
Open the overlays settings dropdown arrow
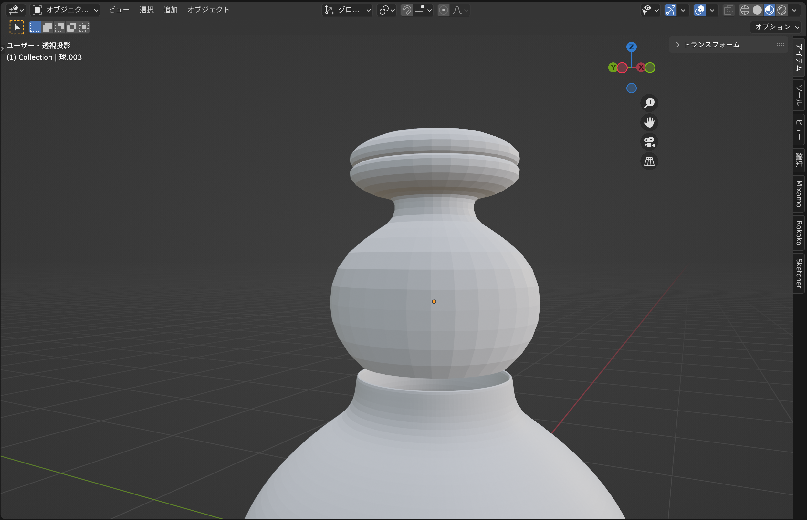click(712, 10)
